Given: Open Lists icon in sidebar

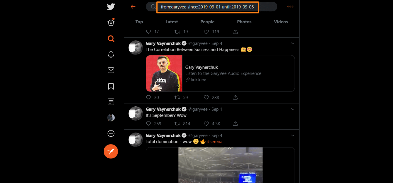Looking at the screenshot, I should [x=111, y=102].
